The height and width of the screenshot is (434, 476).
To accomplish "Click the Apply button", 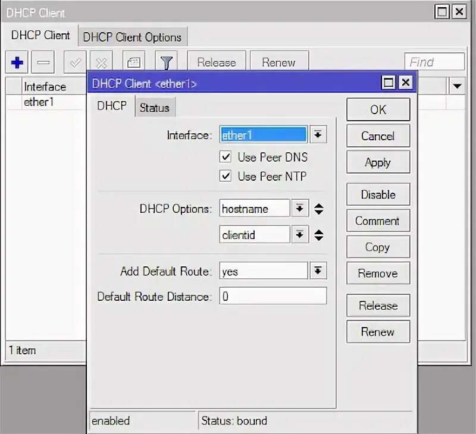I will point(378,162).
